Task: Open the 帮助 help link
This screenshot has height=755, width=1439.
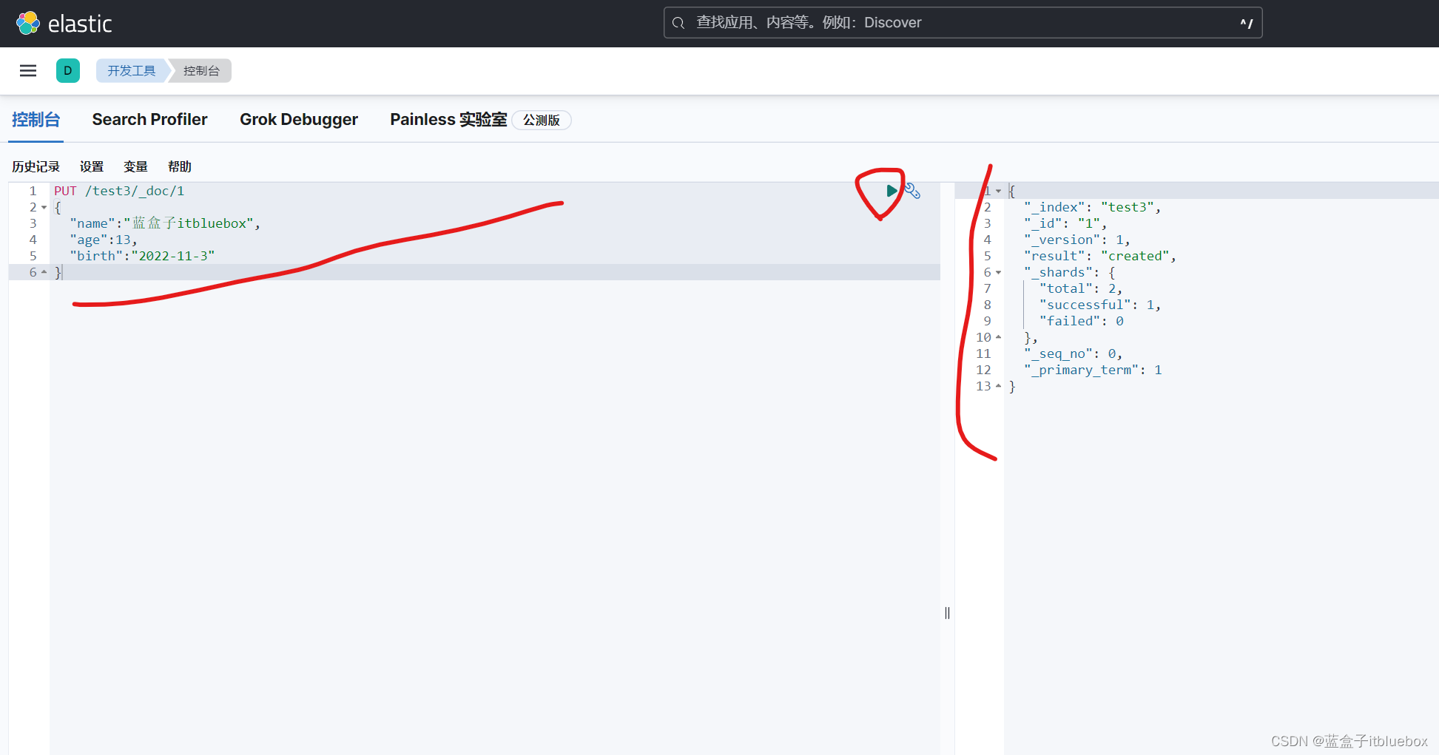Action: point(179,166)
